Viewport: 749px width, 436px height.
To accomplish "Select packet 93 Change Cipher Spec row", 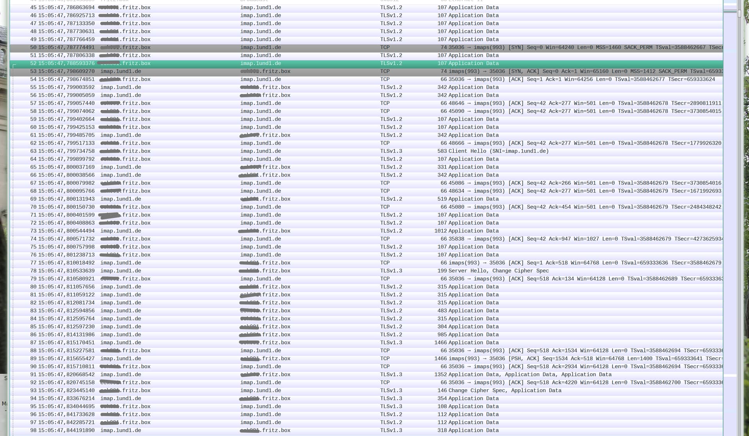I will pyautogui.click(x=366, y=391).
